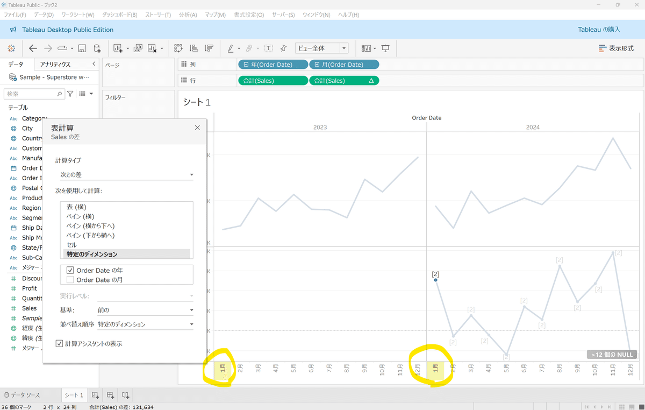The width and height of the screenshot is (645, 410).
Task: Click the presentation mode icon
Action: (385, 48)
